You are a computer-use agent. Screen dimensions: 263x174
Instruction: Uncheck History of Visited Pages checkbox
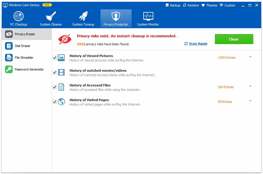(55, 102)
